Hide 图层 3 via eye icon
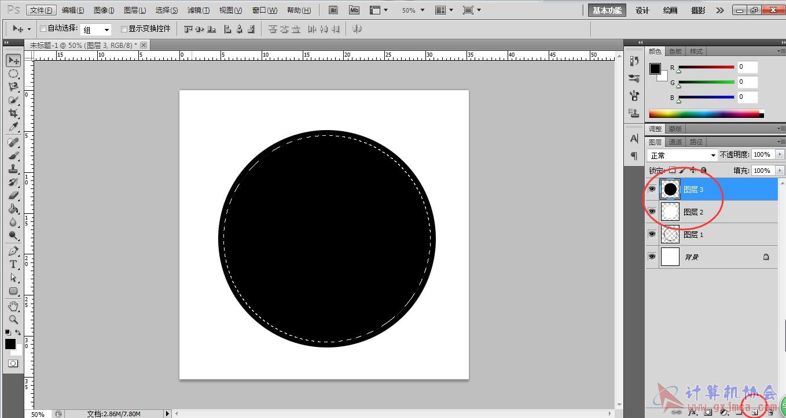The width and height of the screenshot is (786, 418). (x=652, y=189)
